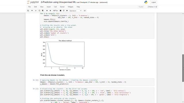The image size is (184, 103).
Task: Copy selected cells icon
Action: [39, 11]
